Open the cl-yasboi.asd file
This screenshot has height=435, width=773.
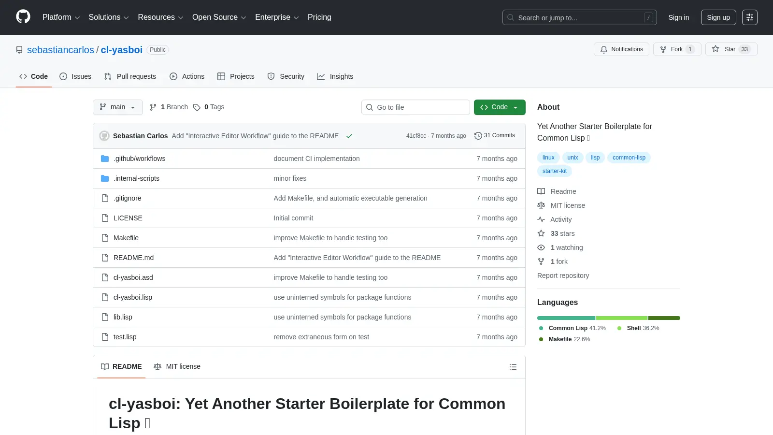[133, 277]
